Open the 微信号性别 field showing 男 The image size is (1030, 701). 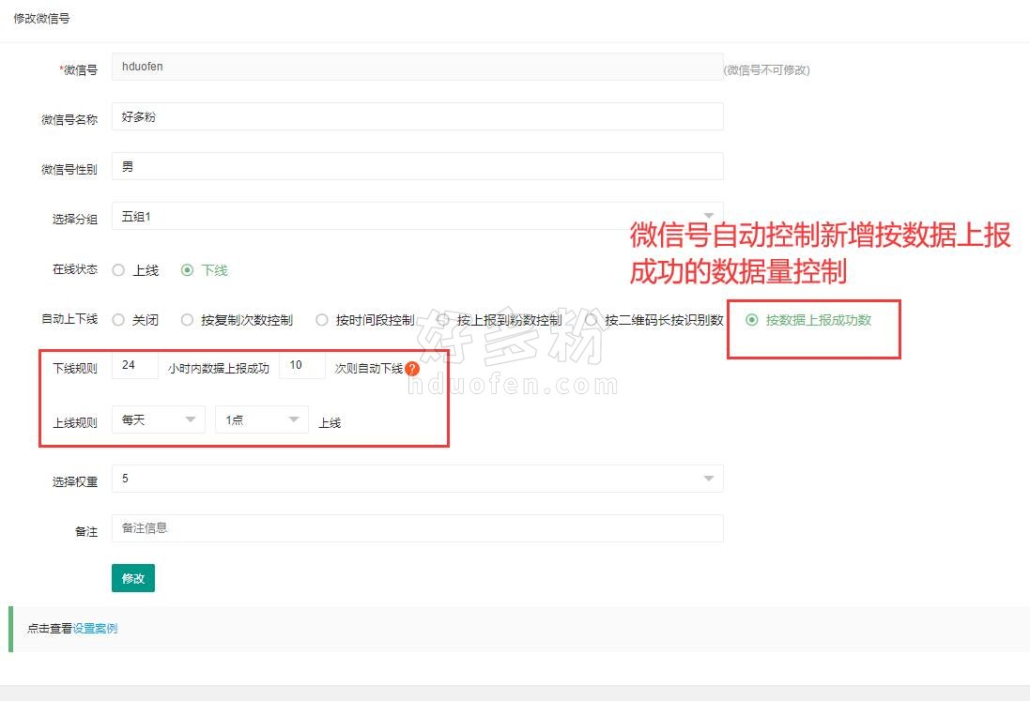pyautogui.click(x=418, y=166)
